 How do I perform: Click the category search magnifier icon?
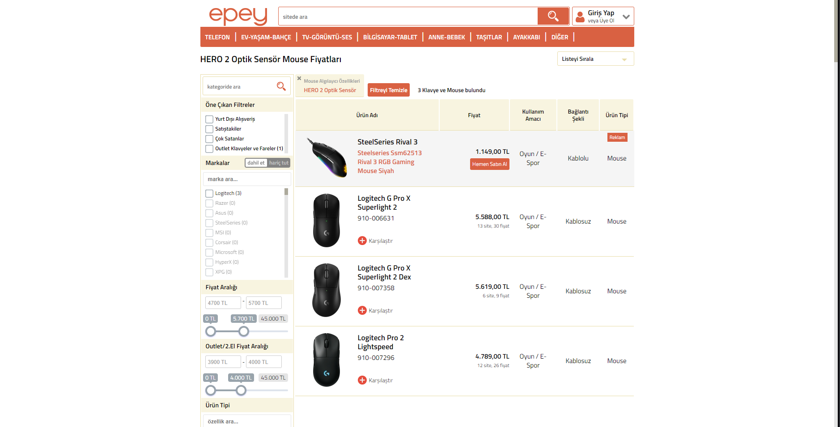[x=281, y=86]
